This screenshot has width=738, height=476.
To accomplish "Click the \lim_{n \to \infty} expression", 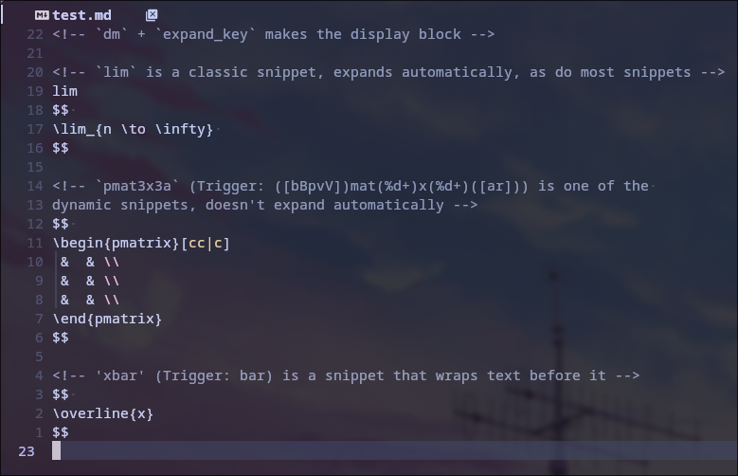I will (x=133, y=129).
